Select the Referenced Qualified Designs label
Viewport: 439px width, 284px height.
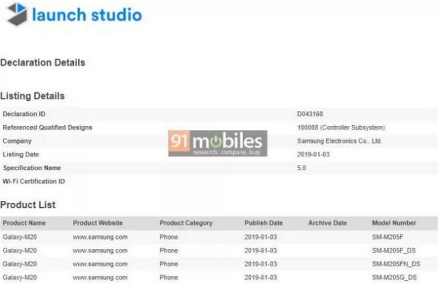tap(47, 127)
